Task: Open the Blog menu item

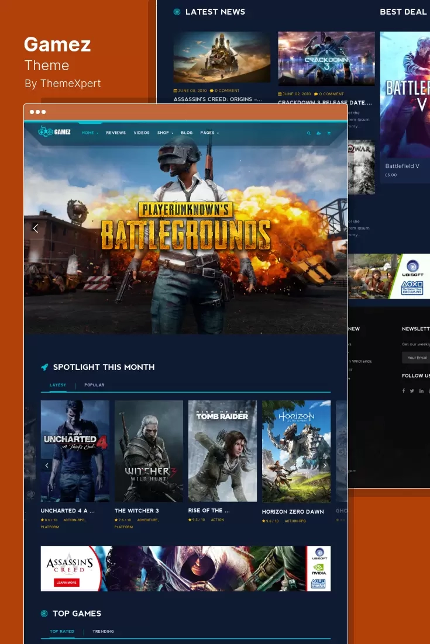Action: coord(187,133)
